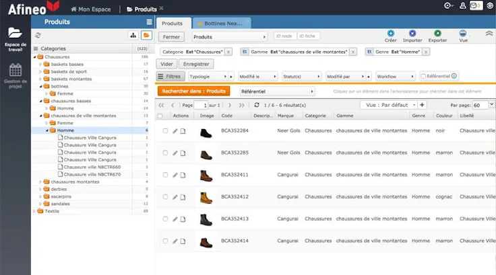Click the brown boot thumbnail for BCA352411

click(206, 175)
